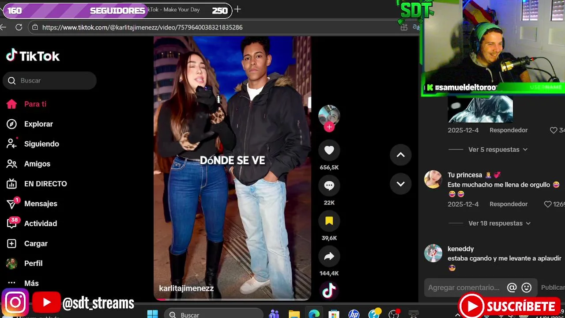Go to next video with down arrow
The image size is (565, 318).
point(400,184)
